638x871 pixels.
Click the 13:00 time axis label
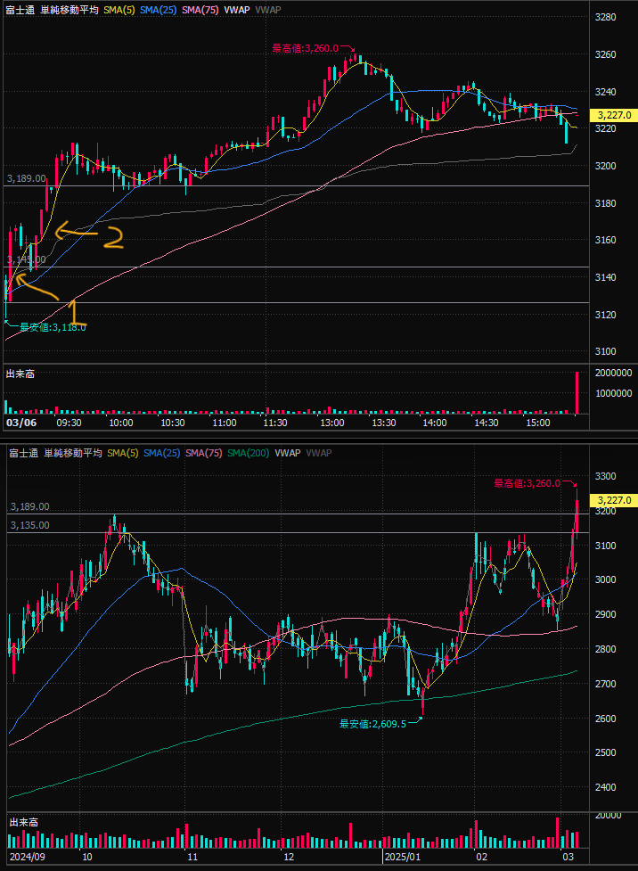click(x=331, y=423)
